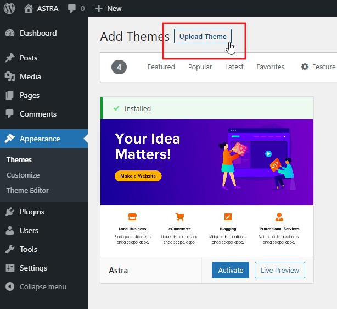This screenshot has width=337, height=309.
Task: Click the play button in theme illustration
Action: [268, 154]
